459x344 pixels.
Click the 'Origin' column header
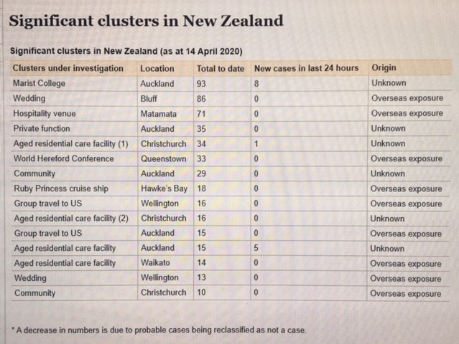point(384,68)
